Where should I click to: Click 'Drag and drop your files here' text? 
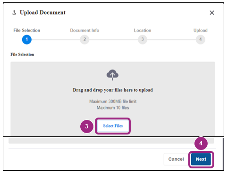pos(113,90)
